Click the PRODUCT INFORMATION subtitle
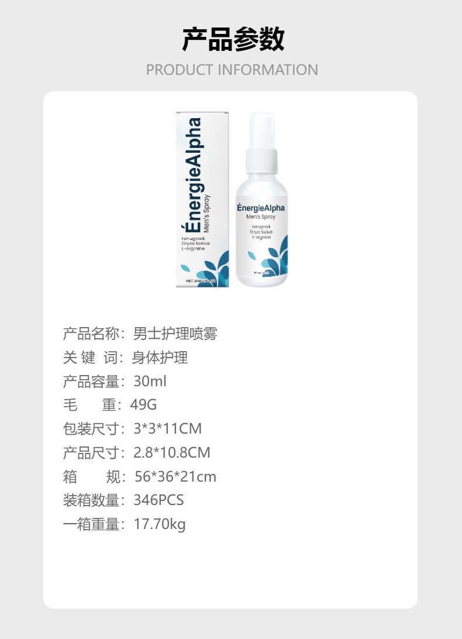462x639 pixels. pos(232,70)
